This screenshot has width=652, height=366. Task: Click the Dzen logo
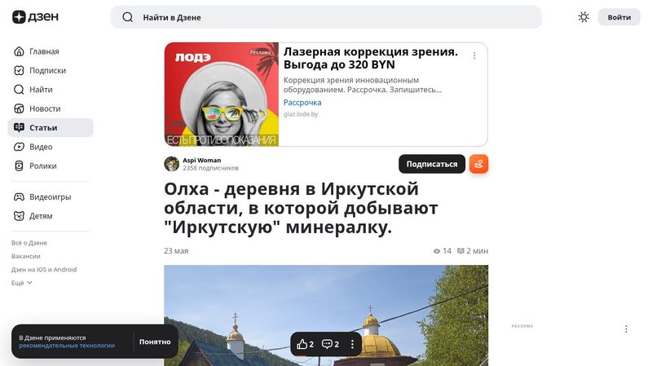(x=35, y=17)
